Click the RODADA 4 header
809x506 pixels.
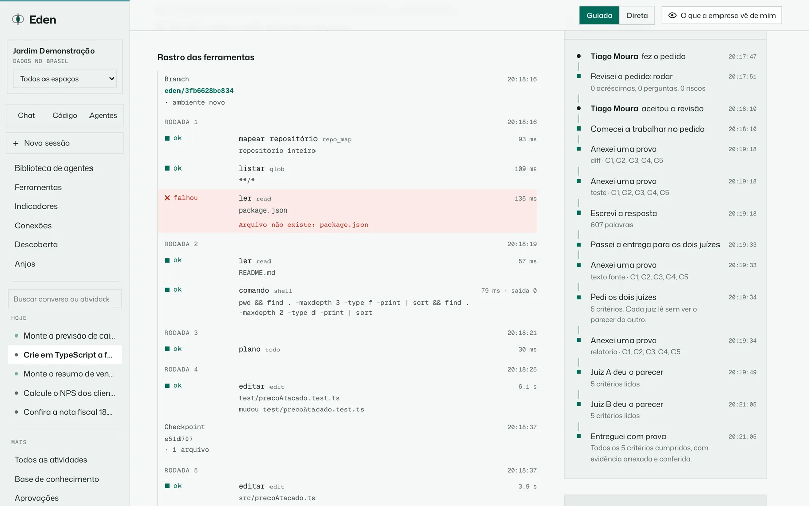(181, 370)
